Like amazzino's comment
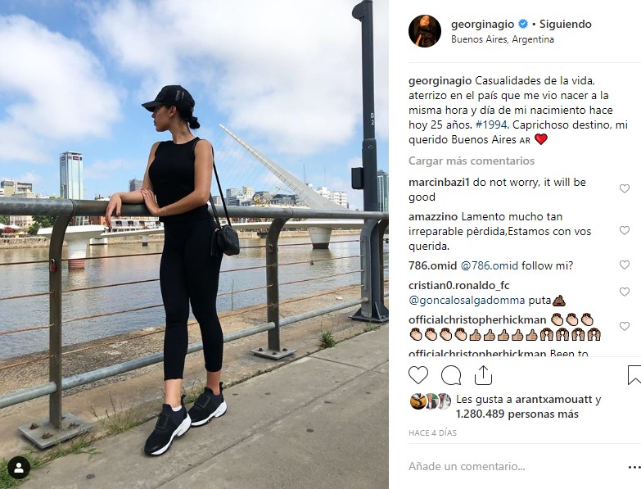Viewport: 641px width, 489px height. 625,230
